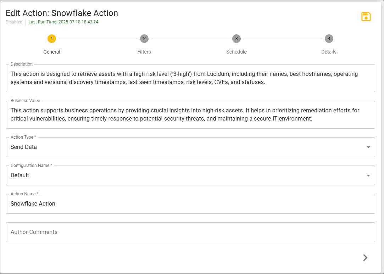Expand the Action Type dropdown arrow
The width and height of the screenshot is (384, 274).
point(368,147)
